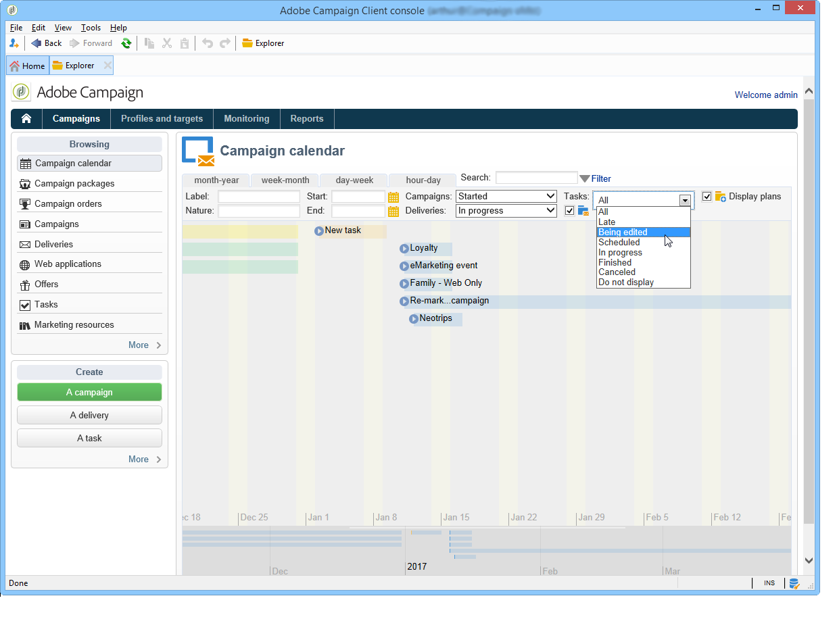Switch to week-month view tab
Screen dimensions: 837x617
285,180
